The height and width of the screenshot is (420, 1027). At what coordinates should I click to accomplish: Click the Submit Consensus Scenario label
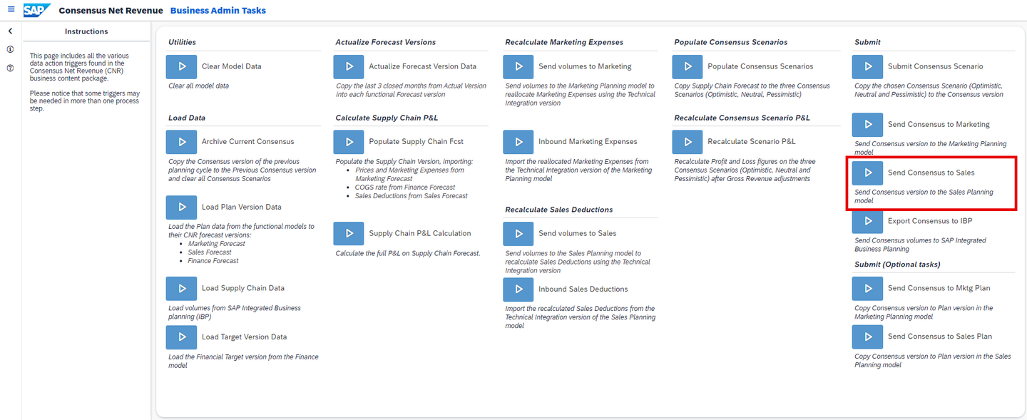click(936, 66)
